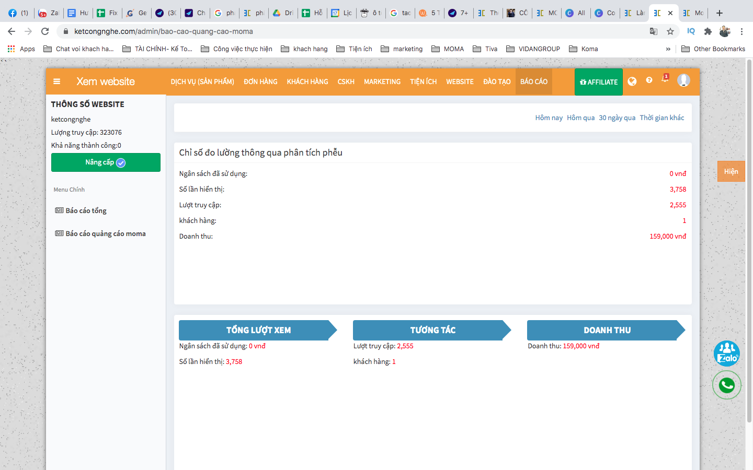This screenshot has width=753, height=470.
Task: Open the MOMA bookmarks folder
Action: (x=448, y=49)
